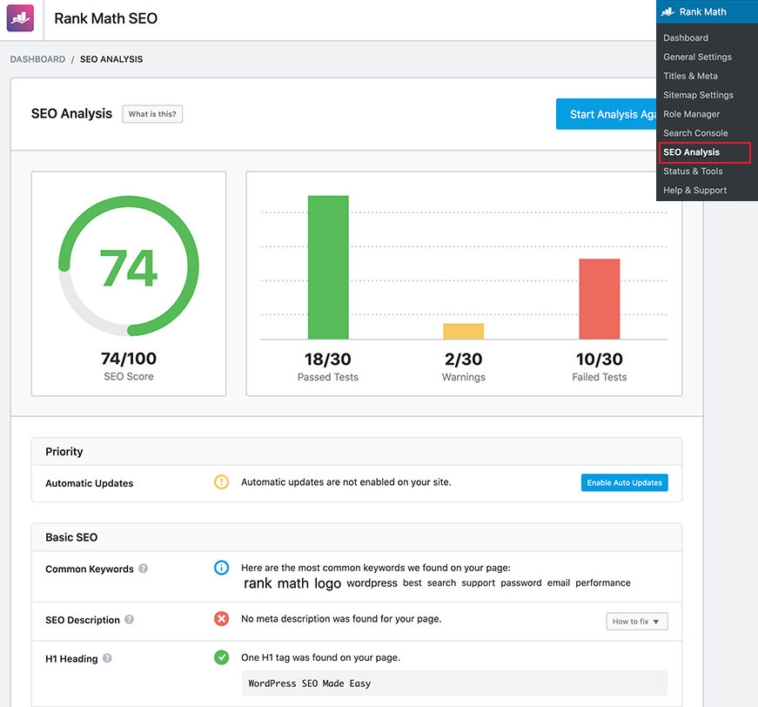Click the Automatic Updates row label
Image resolution: width=758 pixels, height=707 pixels.
tap(89, 483)
